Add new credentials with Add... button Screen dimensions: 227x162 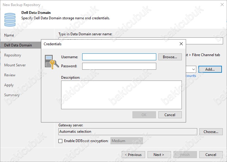[210, 69]
